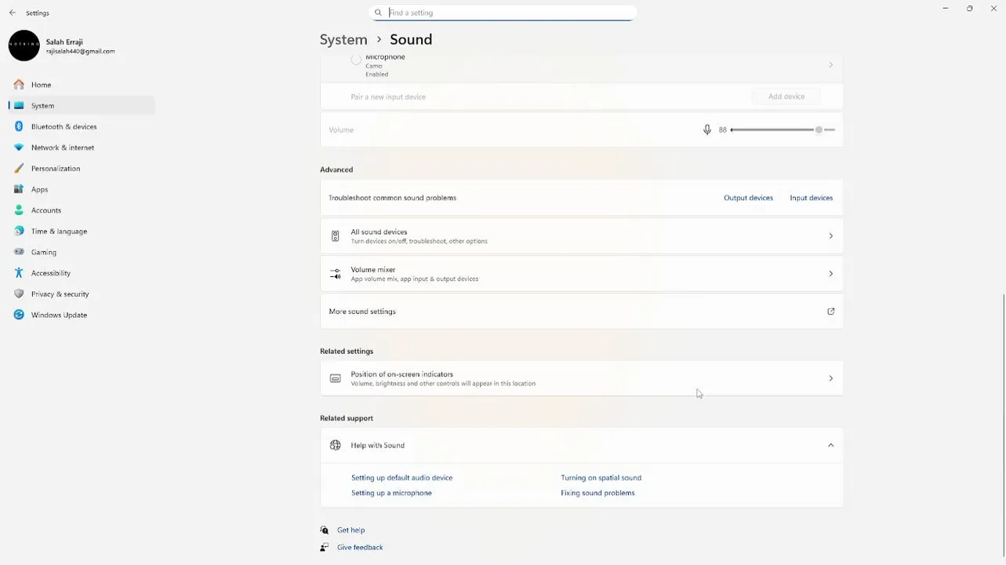
Task: Adjust the input volume slider
Action: tap(818, 129)
